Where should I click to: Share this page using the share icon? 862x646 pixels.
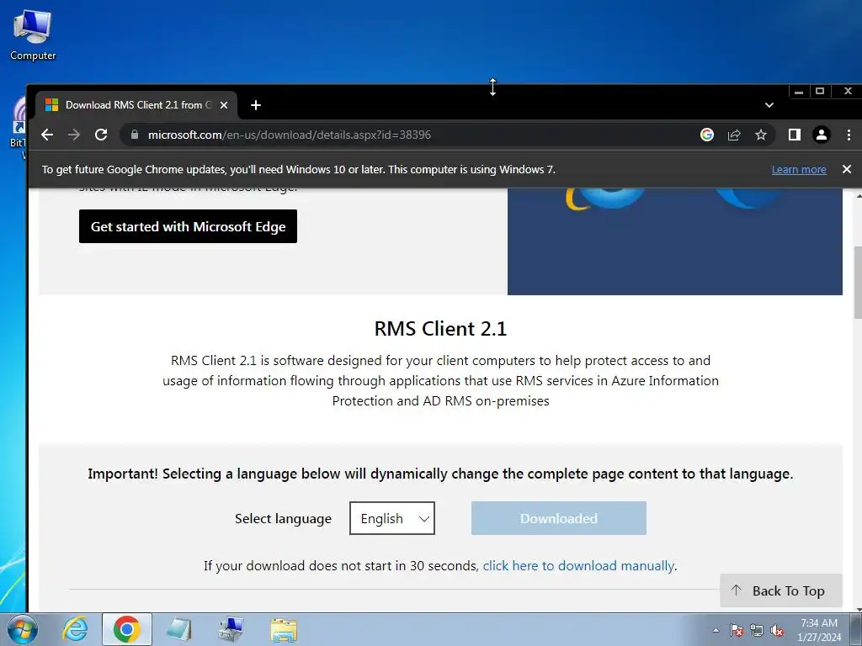(x=734, y=135)
